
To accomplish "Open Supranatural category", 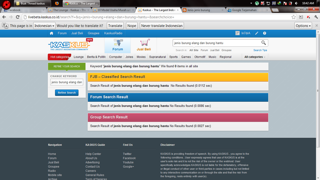I will coord(157,57).
